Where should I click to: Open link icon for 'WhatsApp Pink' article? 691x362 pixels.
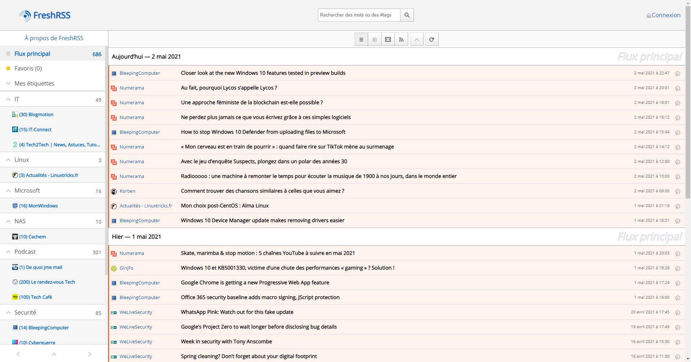tap(677, 313)
